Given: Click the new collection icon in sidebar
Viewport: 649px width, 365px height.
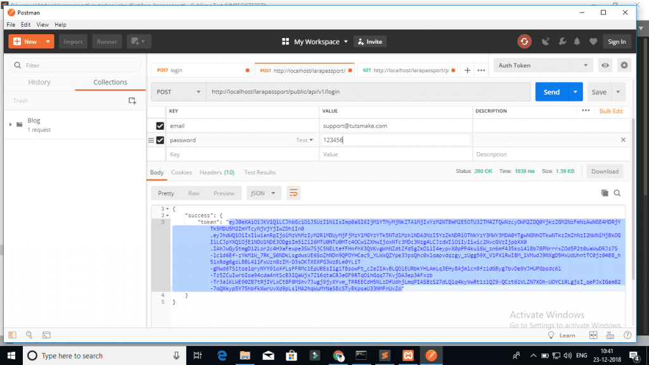Looking at the screenshot, I should [132, 101].
